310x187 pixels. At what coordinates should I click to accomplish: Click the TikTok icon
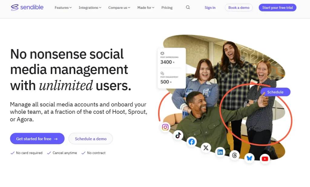[178, 135]
